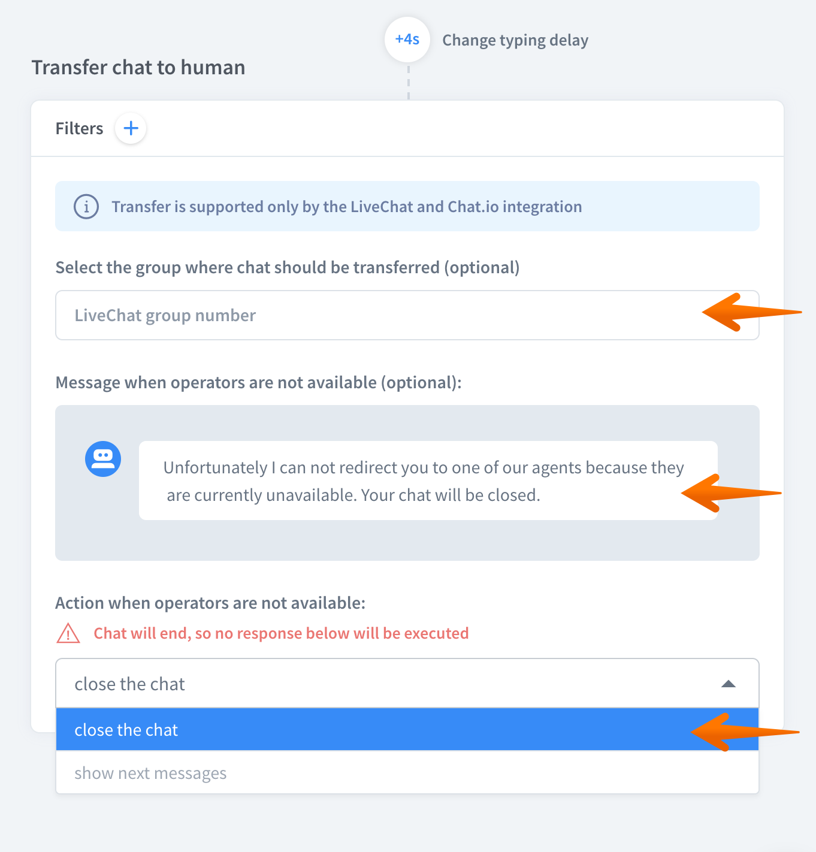
Task: Click the 'Transfer chat to human' title
Action: [x=138, y=67]
